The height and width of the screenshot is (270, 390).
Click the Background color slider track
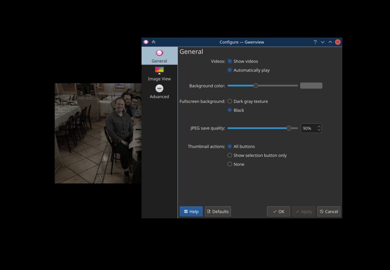278,86
